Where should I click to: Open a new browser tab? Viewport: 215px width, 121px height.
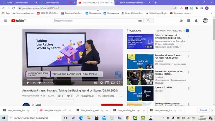tap(156, 3)
